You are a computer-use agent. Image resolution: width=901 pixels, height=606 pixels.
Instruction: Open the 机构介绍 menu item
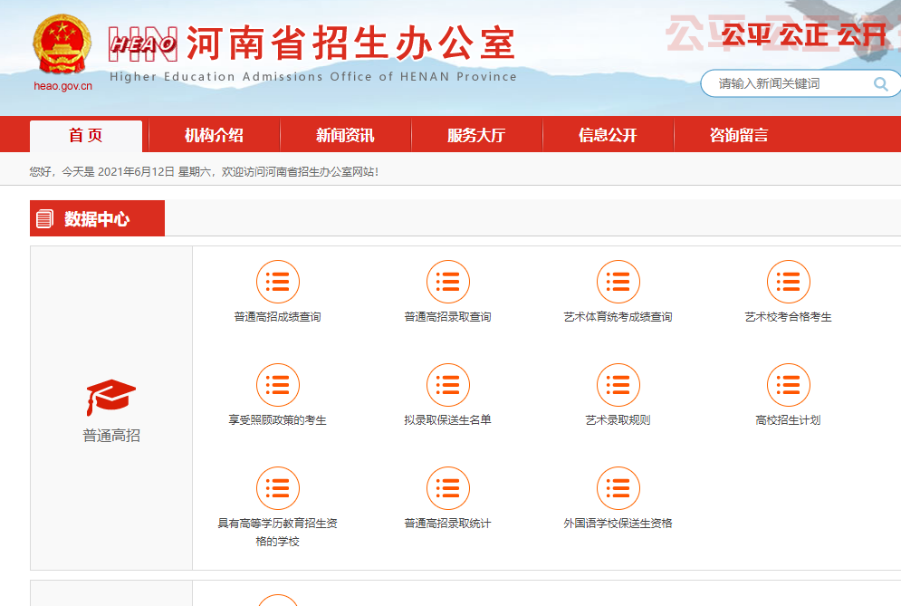tap(214, 136)
